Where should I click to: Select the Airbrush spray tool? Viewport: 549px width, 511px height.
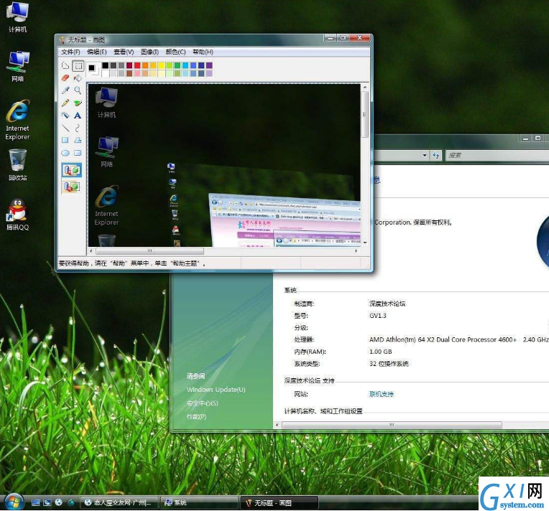pyautogui.click(x=65, y=116)
